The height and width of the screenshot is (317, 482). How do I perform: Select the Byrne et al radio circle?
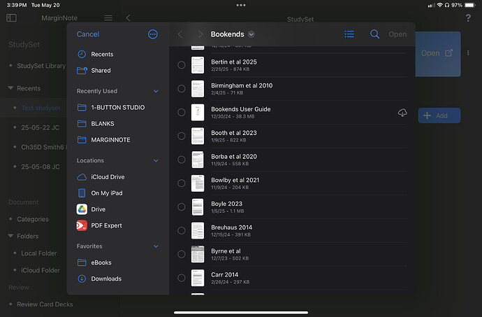coord(182,254)
